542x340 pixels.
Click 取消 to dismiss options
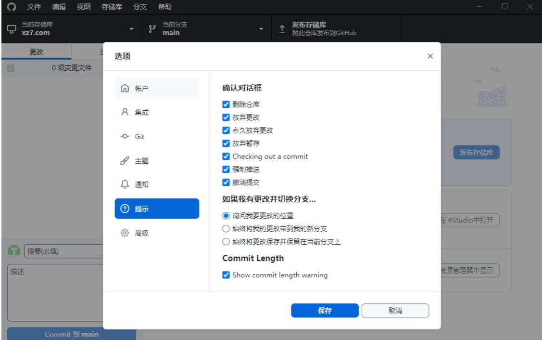coord(395,311)
